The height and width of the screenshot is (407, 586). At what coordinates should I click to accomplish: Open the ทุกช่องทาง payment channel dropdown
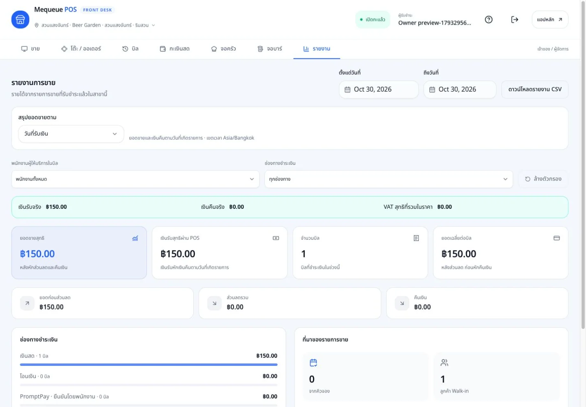click(389, 179)
